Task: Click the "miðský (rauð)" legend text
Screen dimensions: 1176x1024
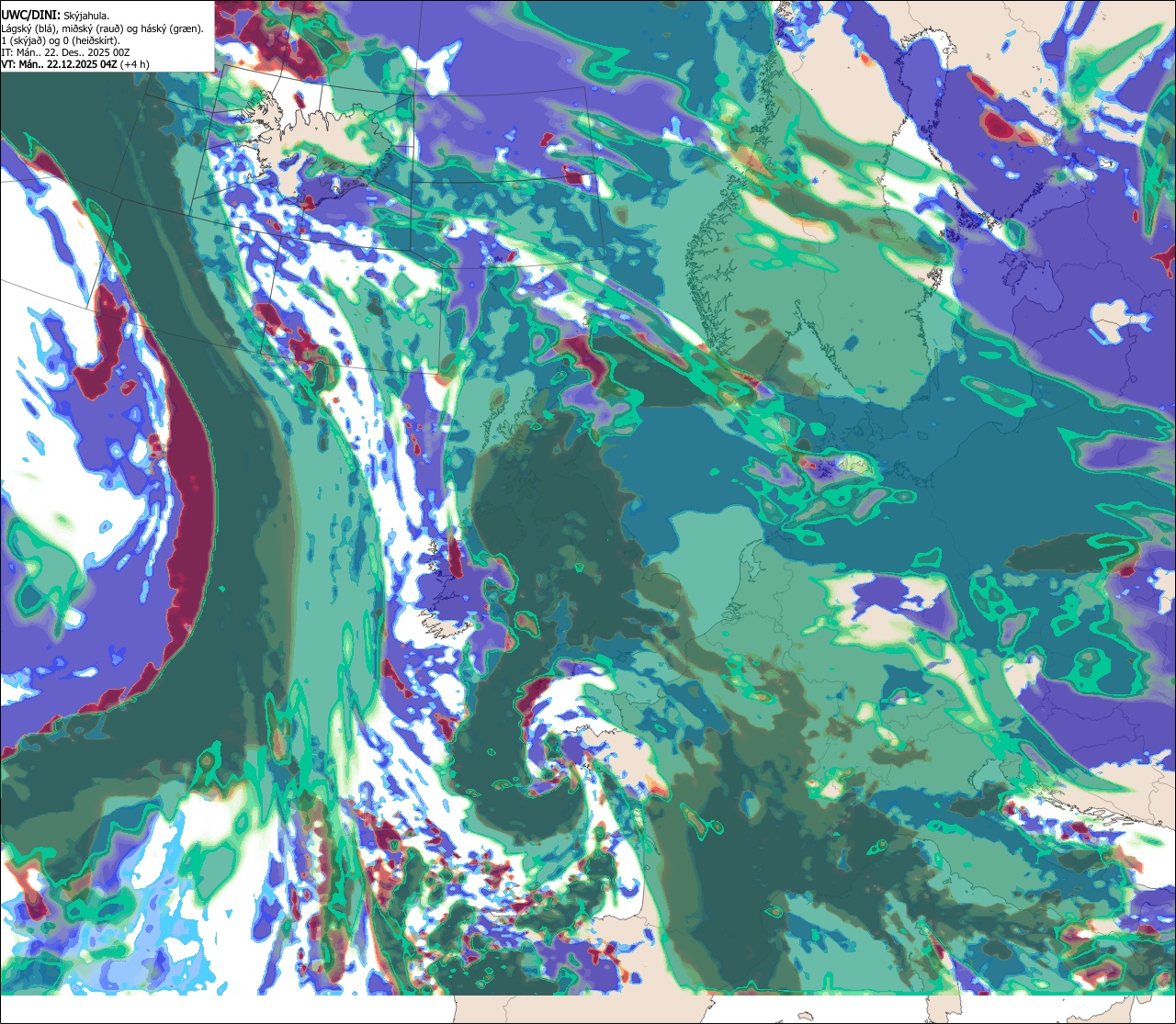Action: 92,29
